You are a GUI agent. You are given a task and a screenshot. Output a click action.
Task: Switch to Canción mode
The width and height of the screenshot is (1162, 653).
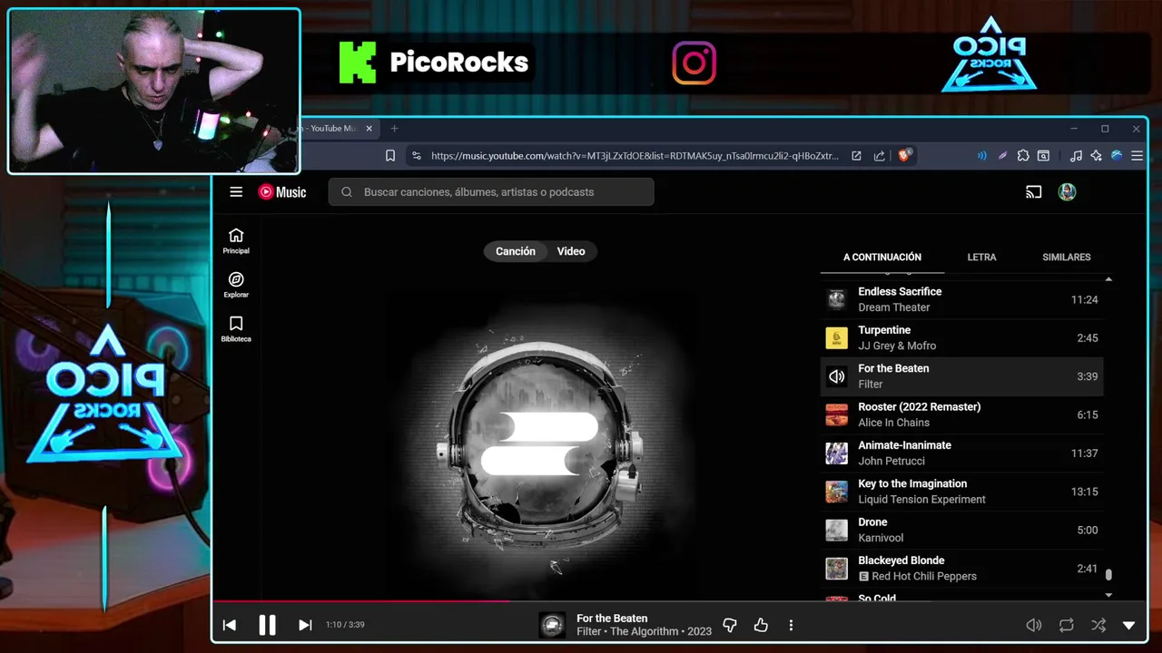click(x=516, y=251)
